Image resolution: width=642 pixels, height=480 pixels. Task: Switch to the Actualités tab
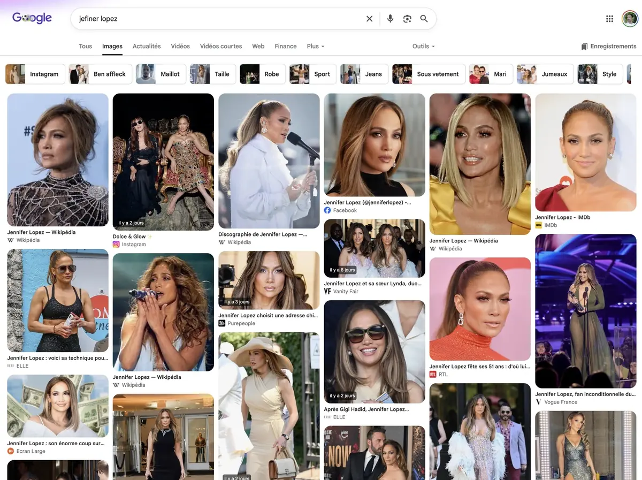pyautogui.click(x=147, y=47)
